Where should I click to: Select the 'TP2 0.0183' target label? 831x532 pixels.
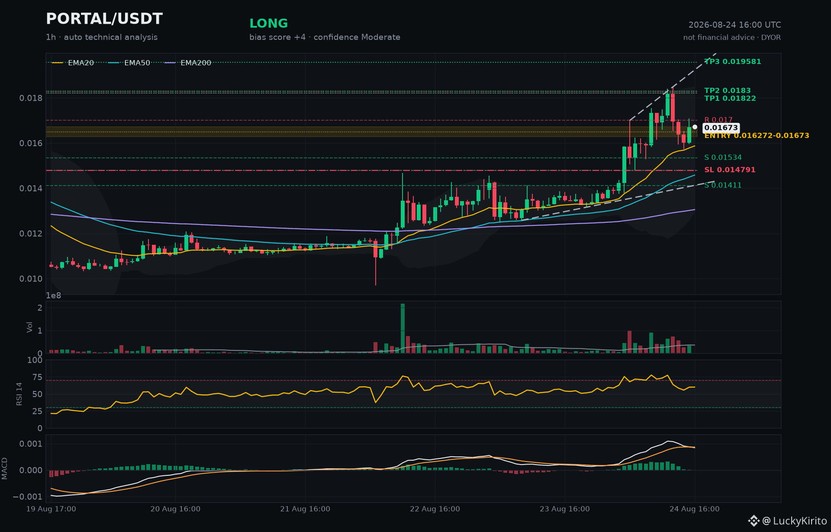(727, 90)
